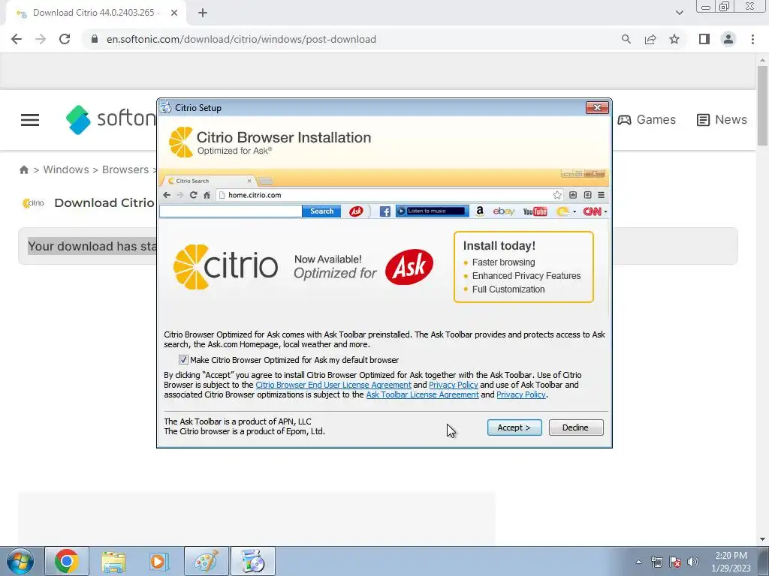Open Windows breadcrumb link
The height and width of the screenshot is (576, 769).
[66, 169]
